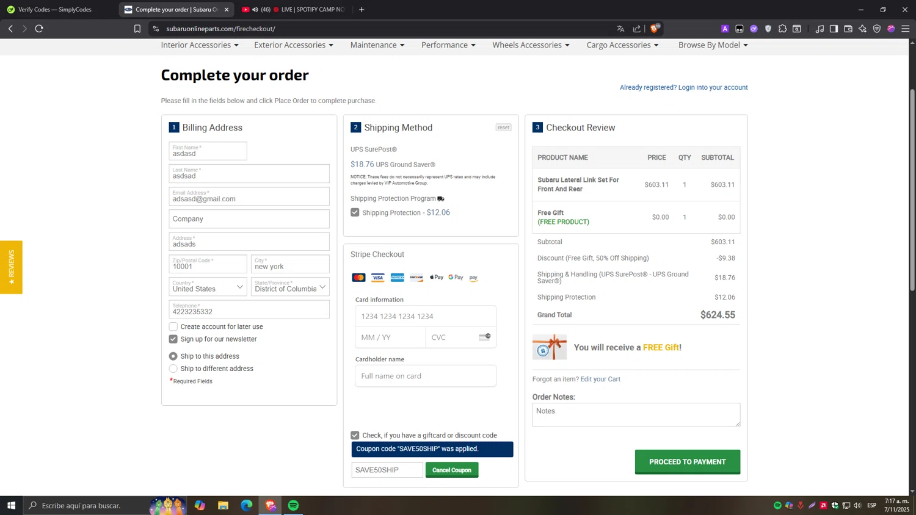The image size is (916, 515).
Task: Toggle the Shipping Protection checkbox
Action: coord(355,212)
